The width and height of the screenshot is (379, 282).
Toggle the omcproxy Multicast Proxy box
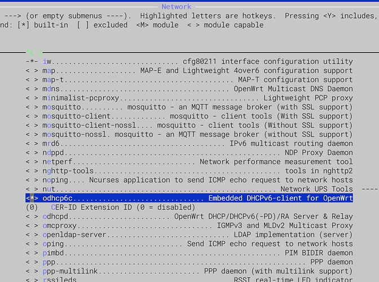32,226
